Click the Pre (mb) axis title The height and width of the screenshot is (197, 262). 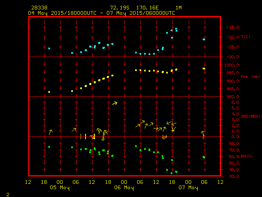click(x=250, y=77)
